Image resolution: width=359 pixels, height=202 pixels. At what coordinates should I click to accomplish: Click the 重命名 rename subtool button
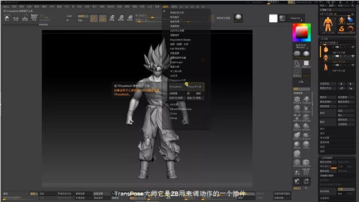click(328, 97)
